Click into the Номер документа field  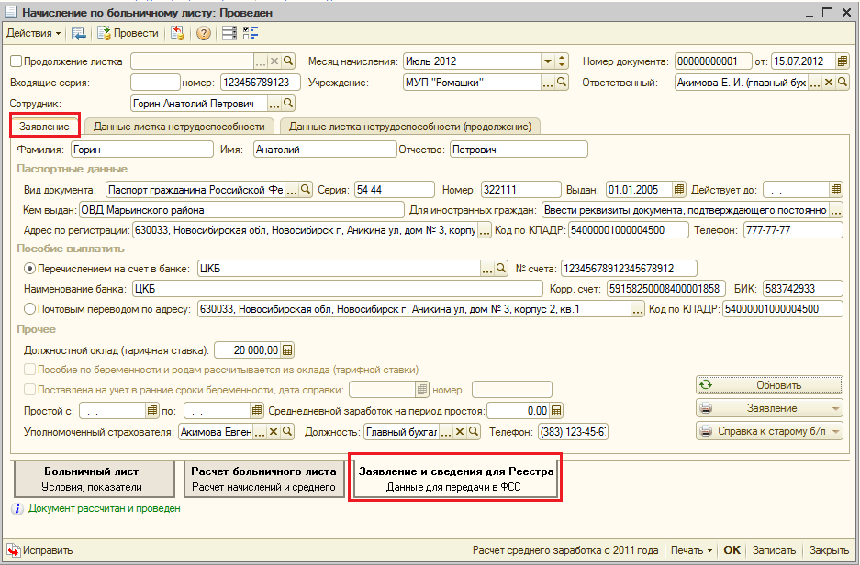(712, 61)
